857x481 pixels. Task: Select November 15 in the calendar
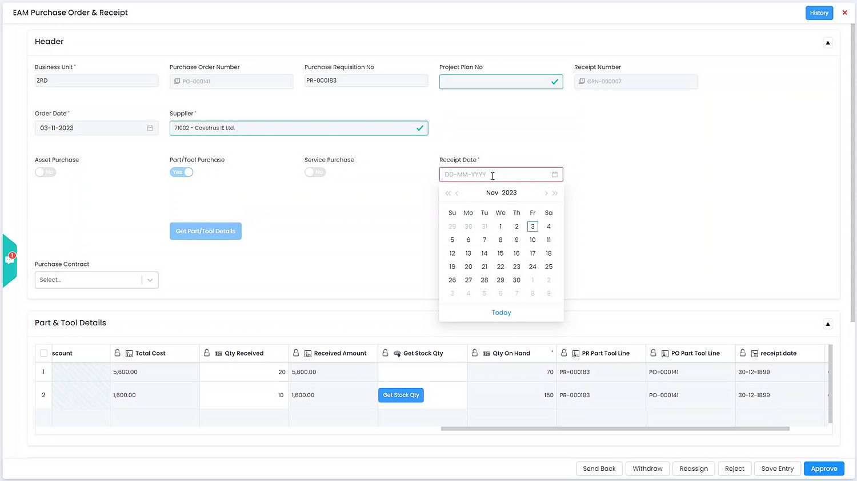click(x=500, y=253)
